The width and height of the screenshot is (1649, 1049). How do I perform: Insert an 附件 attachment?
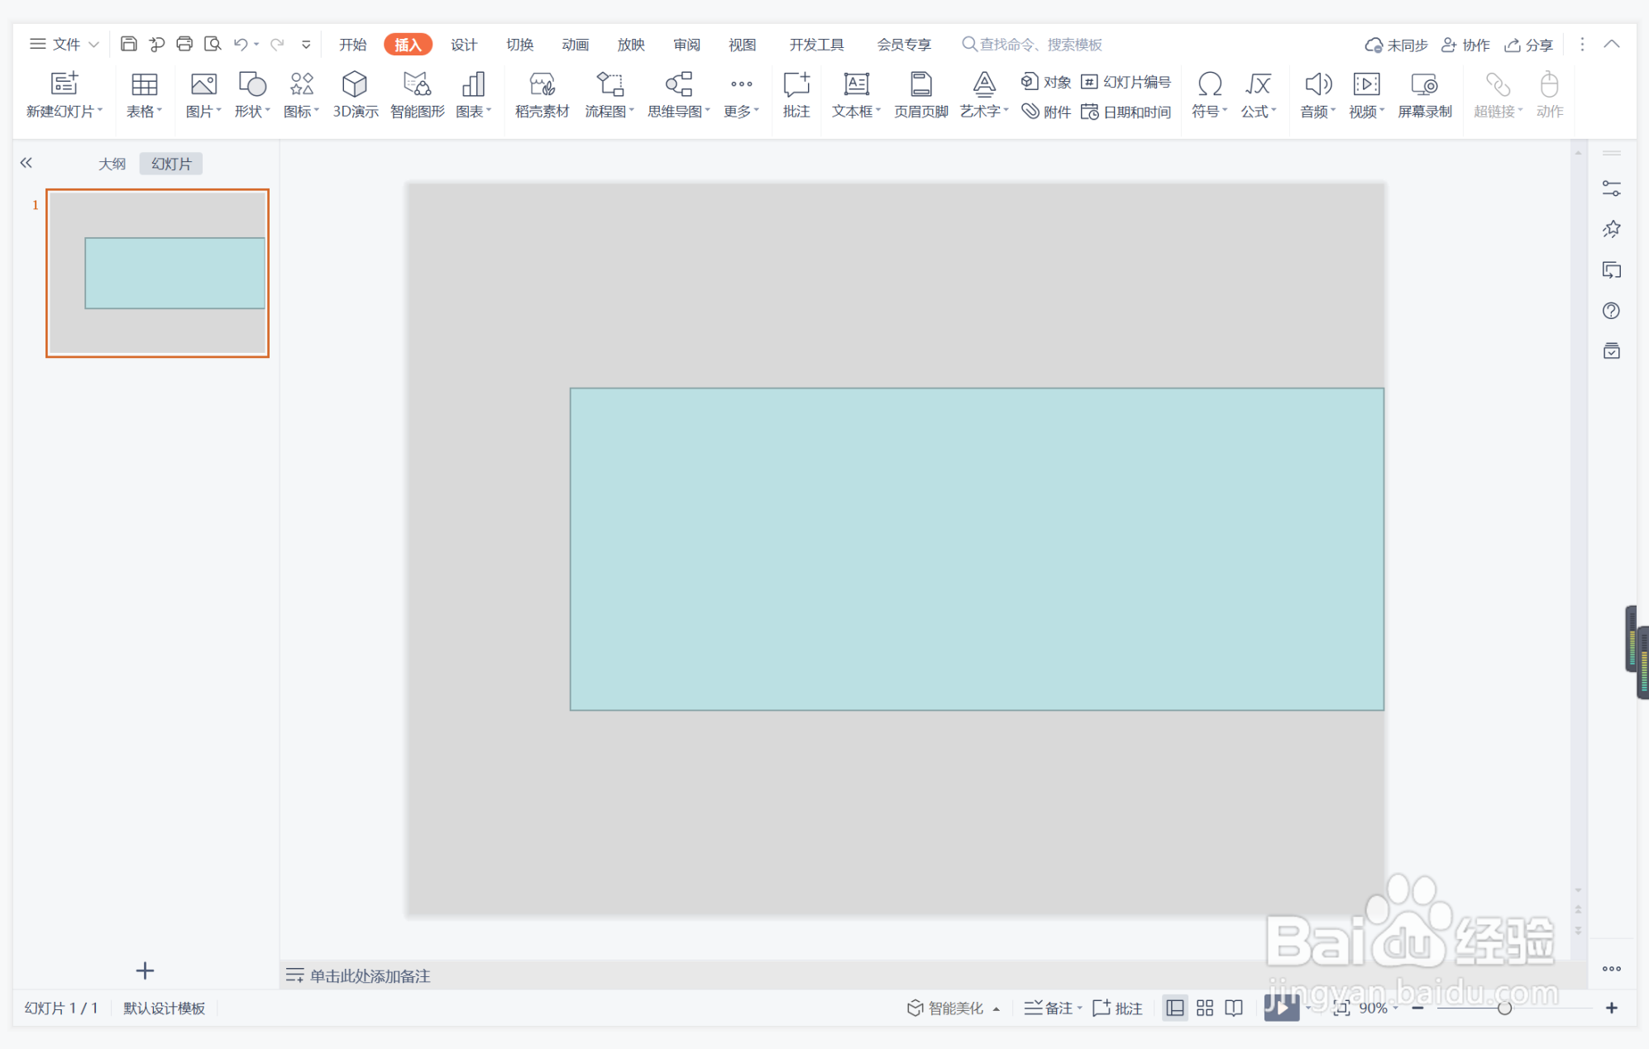[x=1047, y=112]
